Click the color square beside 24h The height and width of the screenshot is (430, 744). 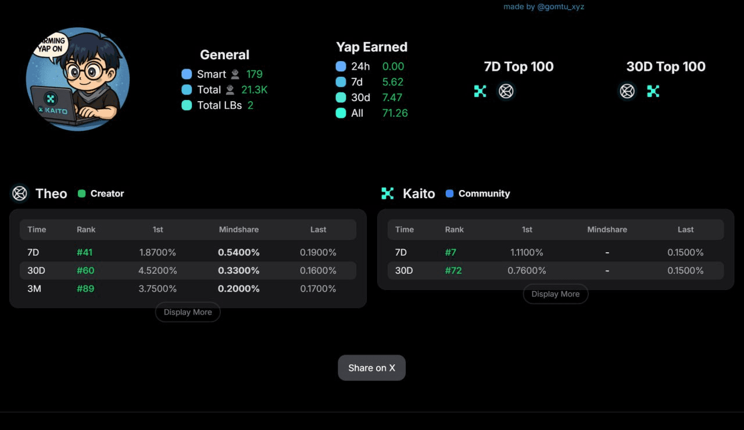341,67
